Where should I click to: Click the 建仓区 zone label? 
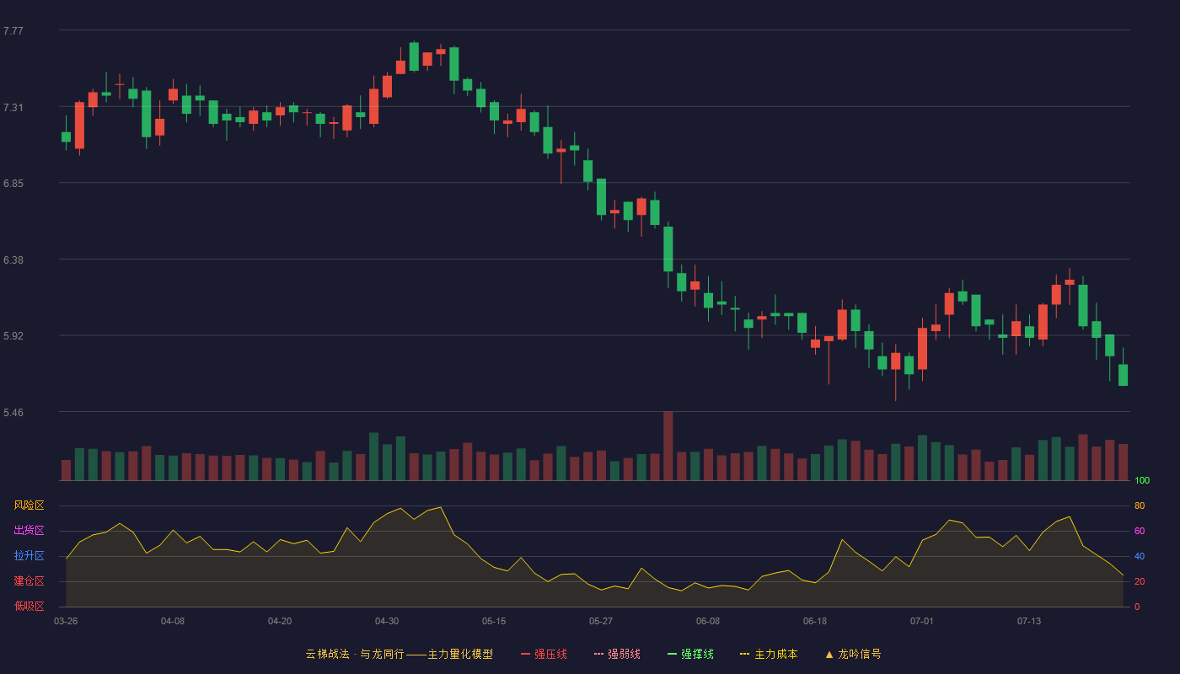point(29,581)
